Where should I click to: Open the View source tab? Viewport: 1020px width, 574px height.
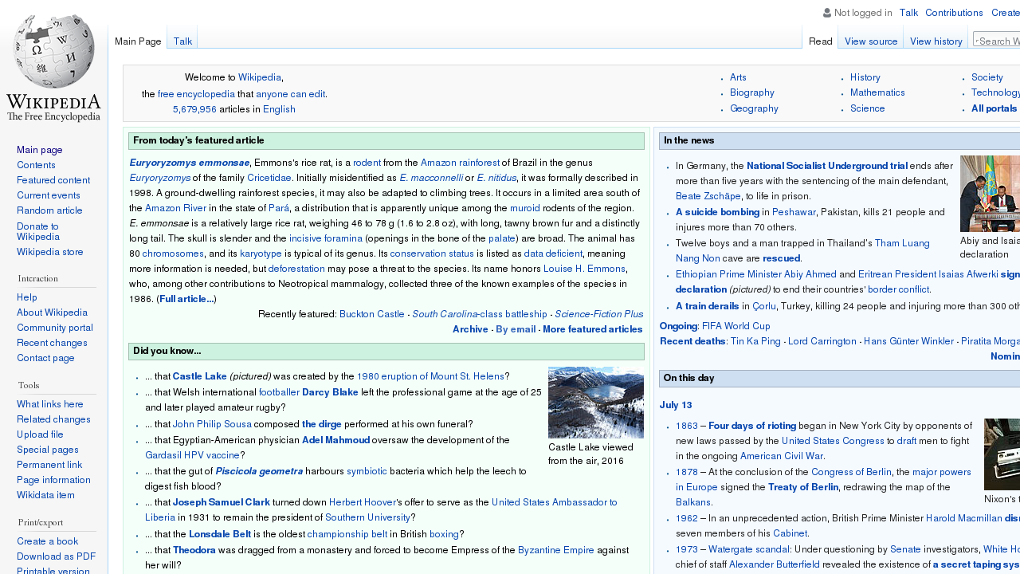[x=871, y=41]
